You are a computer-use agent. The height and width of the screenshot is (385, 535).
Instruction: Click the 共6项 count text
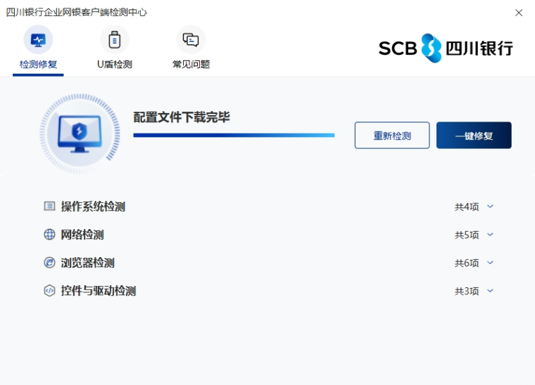(467, 263)
